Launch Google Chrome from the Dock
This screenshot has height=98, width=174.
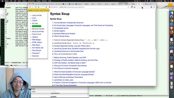tap(172, 21)
